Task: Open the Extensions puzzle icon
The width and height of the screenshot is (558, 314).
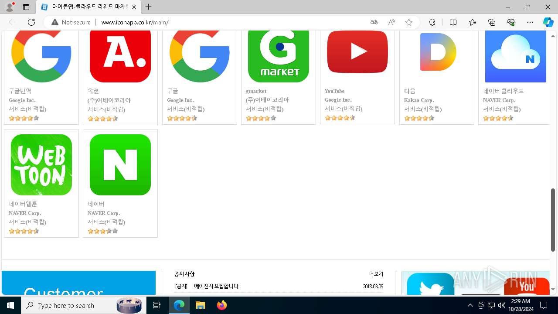Action: [432, 22]
